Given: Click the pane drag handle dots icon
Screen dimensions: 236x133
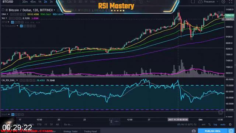Looking at the screenshot, I should [x=111, y=122].
